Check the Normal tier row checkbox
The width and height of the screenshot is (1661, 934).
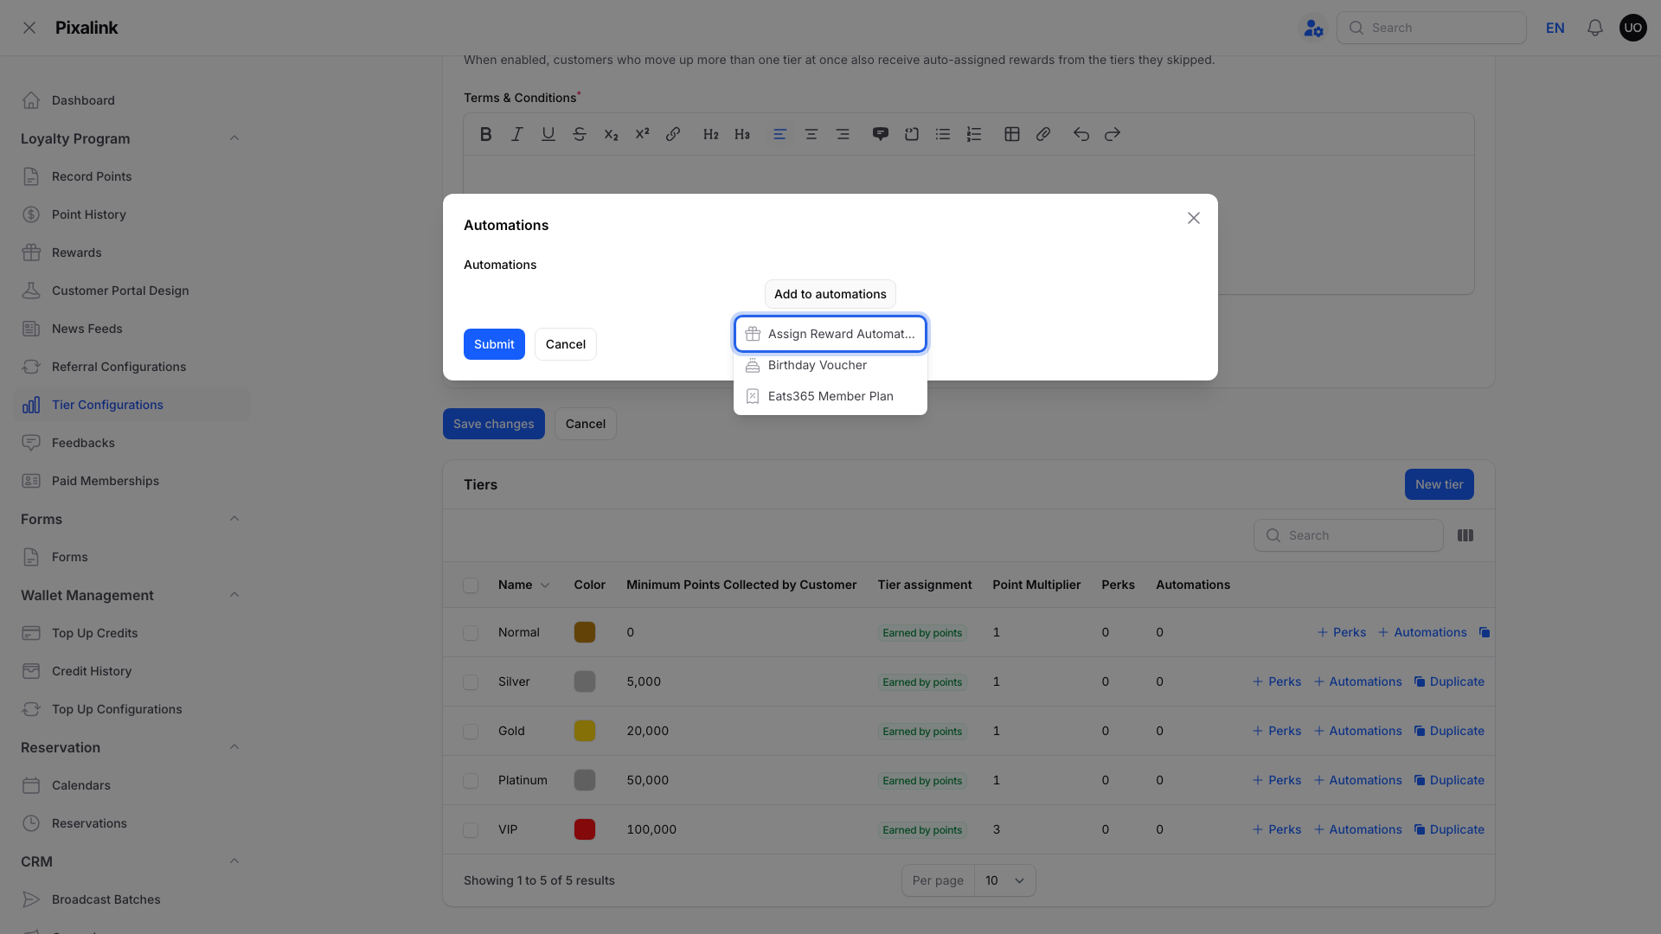[x=471, y=633]
